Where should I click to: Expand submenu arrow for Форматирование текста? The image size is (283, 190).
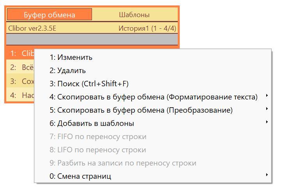(267, 96)
